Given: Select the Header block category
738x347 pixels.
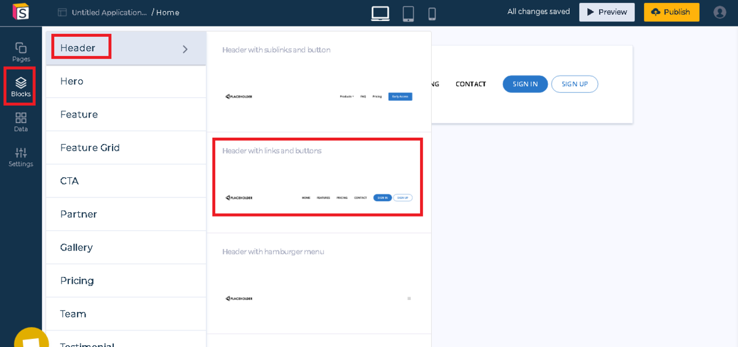Looking at the screenshot, I should coord(126,48).
